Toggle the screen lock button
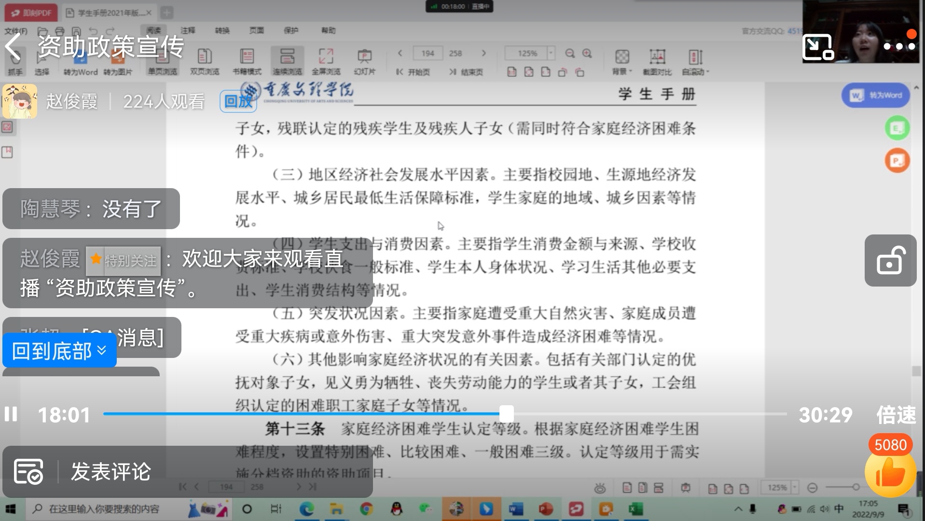The image size is (925, 521). click(x=890, y=261)
